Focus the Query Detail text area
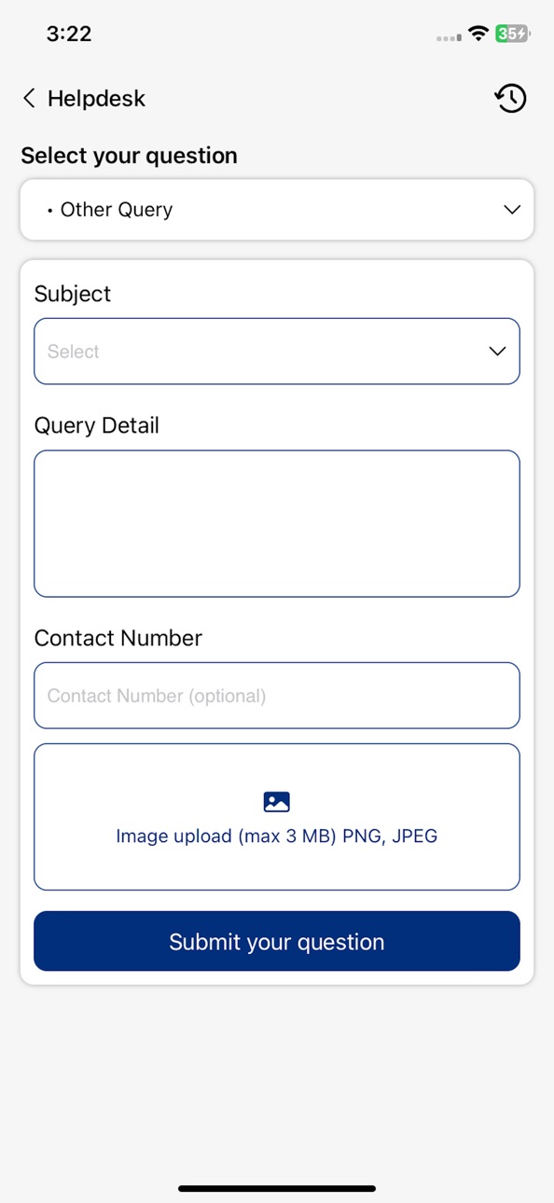This screenshot has width=554, height=1203. [277, 524]
